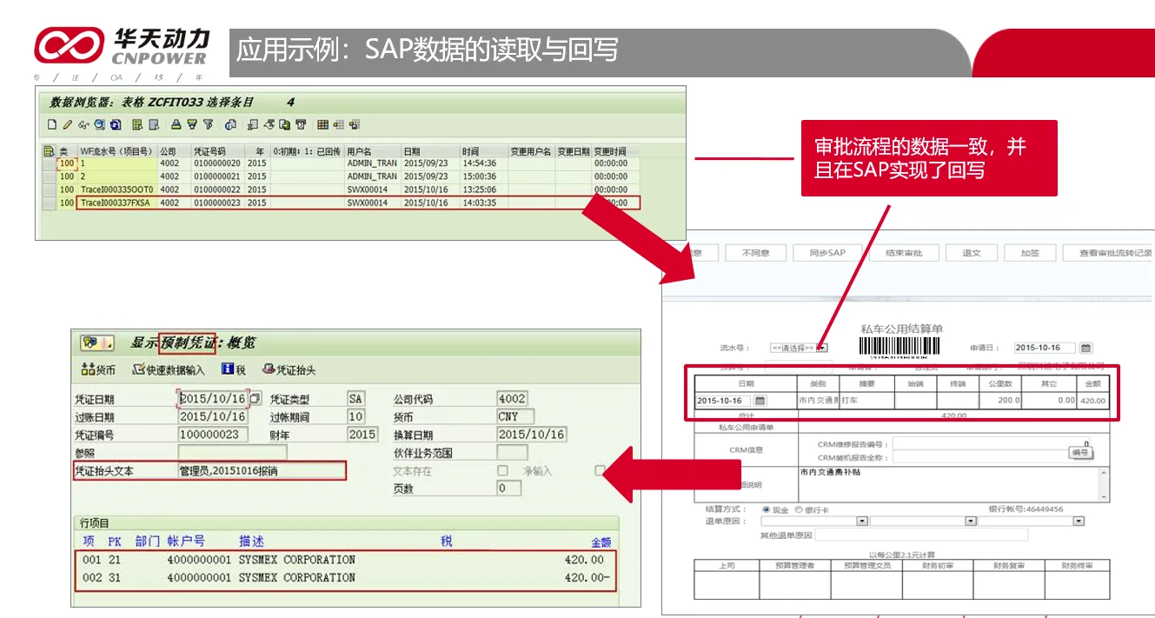1155x618 pixels.
Task: Open the third 退单原因 dropdown
Action: (1079, 522)
